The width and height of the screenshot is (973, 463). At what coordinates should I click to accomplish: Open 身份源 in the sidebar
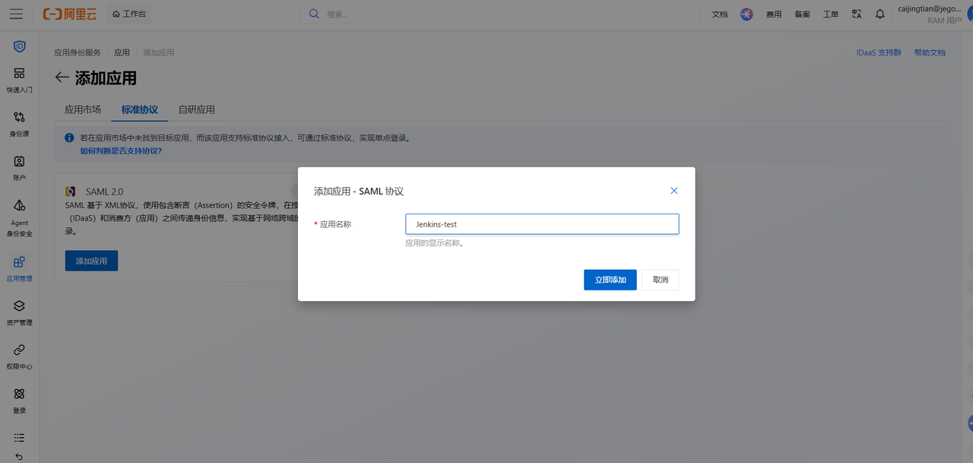[x=20, y=124]
